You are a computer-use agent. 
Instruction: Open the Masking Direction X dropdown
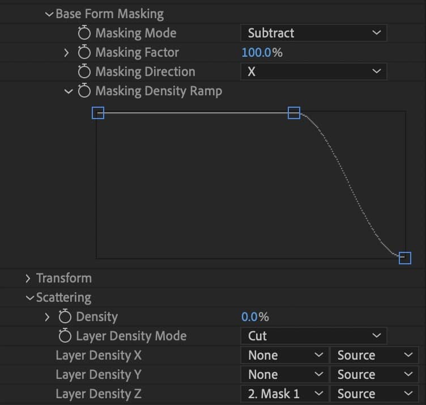313,72
